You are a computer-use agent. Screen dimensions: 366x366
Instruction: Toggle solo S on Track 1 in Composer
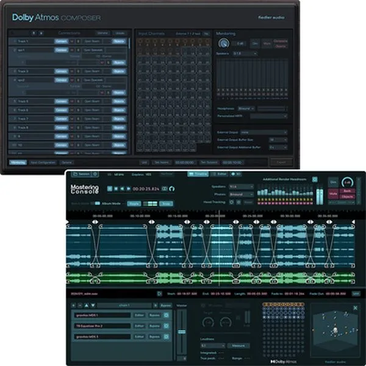[79, 41]
